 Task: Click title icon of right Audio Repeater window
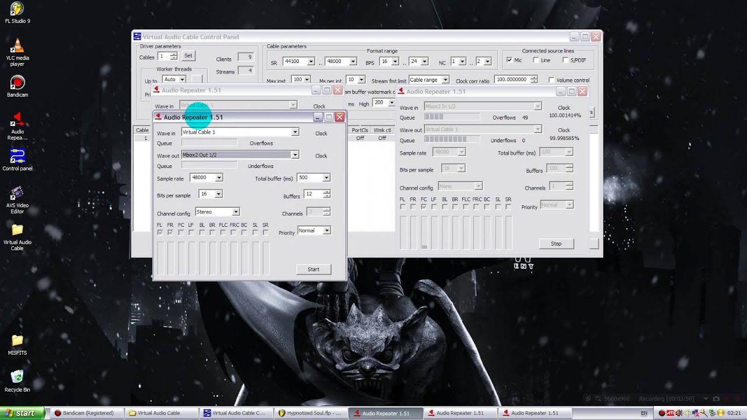click(401, 92)
